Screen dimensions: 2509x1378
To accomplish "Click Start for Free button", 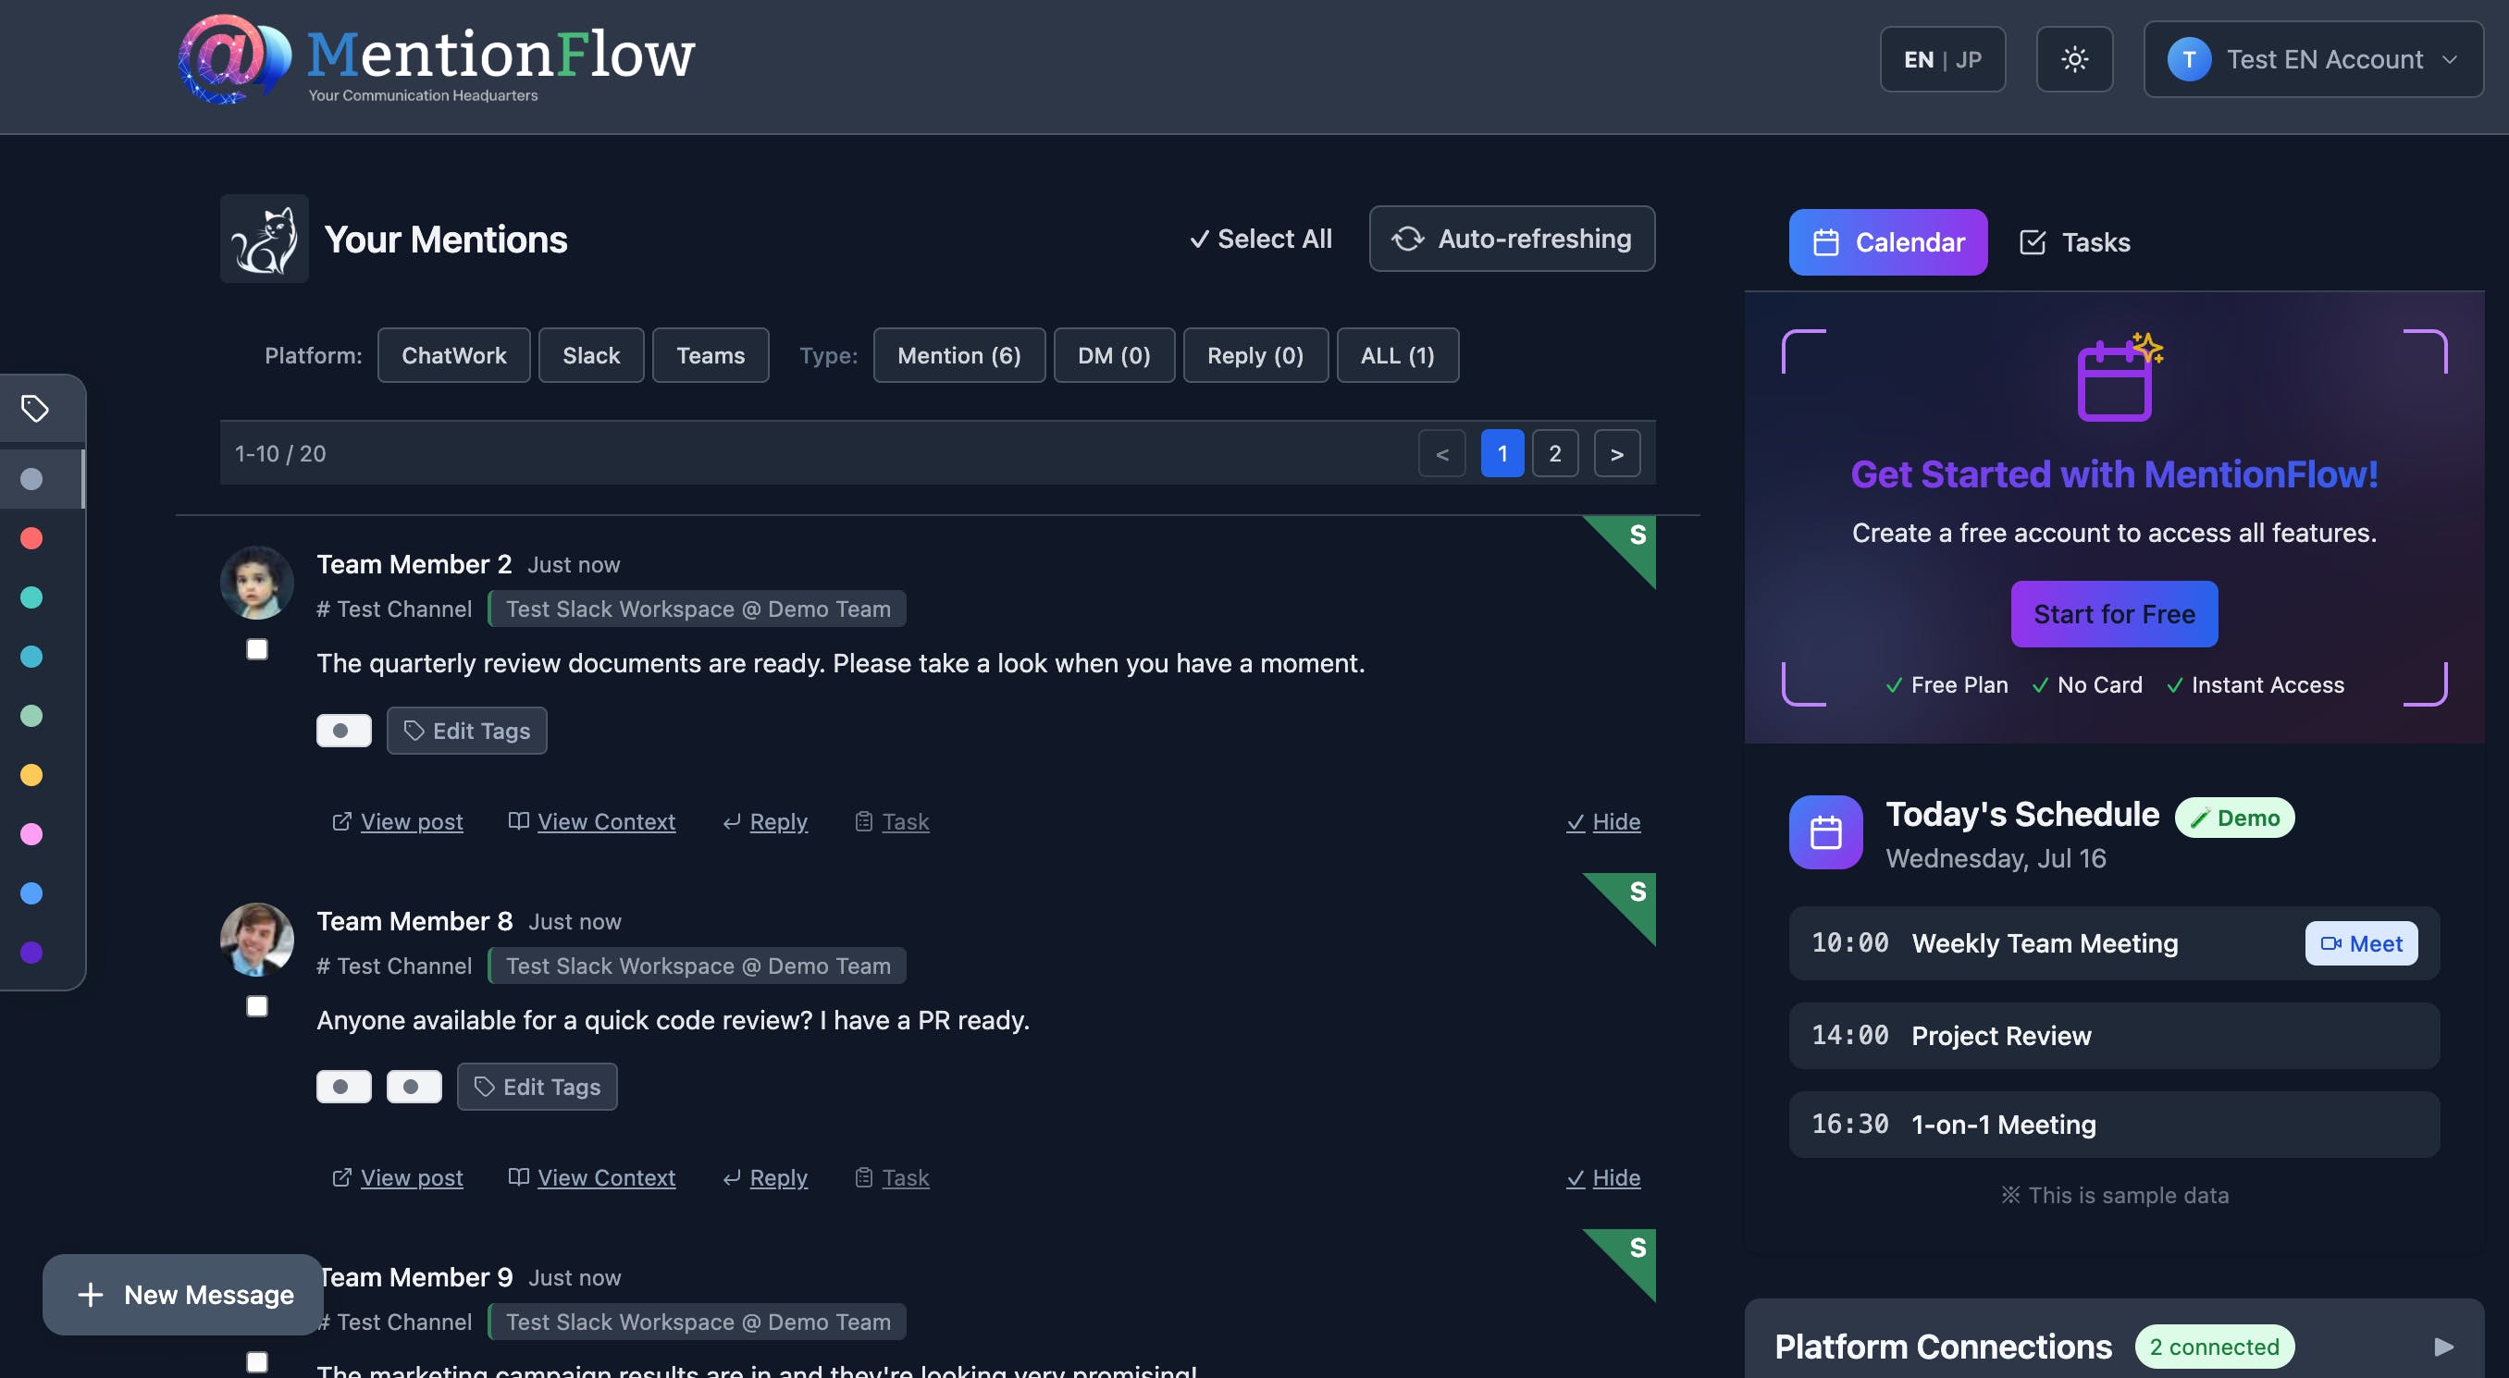I will 2114,614.
